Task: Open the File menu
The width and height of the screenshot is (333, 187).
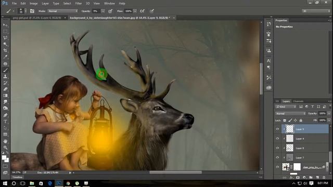Action: 14,4
